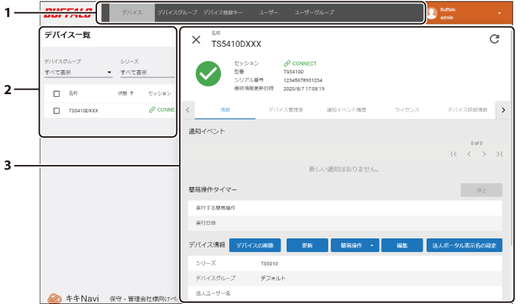Click the 停止 timer button

tap(481, 190)
